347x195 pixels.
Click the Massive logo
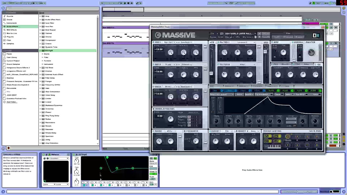pyautogui.click(x=175, y=35)
